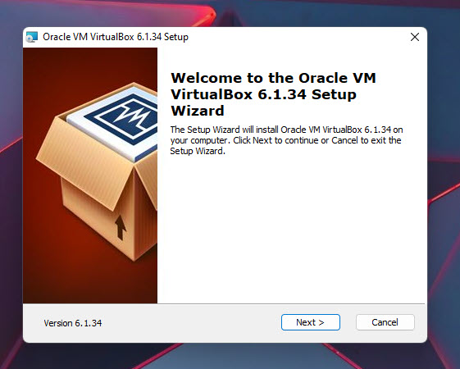This screenshot has width=460, height=369.
Task: Click the title bar text Oracle VM VirtualBox Setup
Action: 116,37
